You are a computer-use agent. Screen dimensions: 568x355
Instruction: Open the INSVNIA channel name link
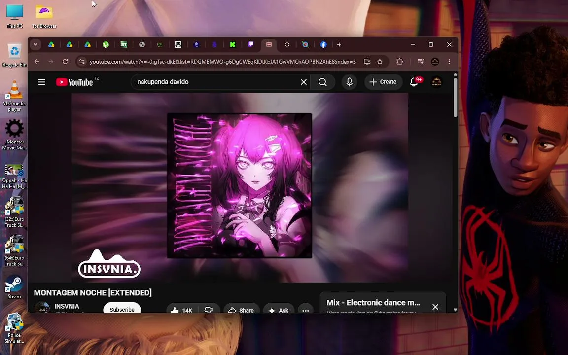click(x=67, y=306)
